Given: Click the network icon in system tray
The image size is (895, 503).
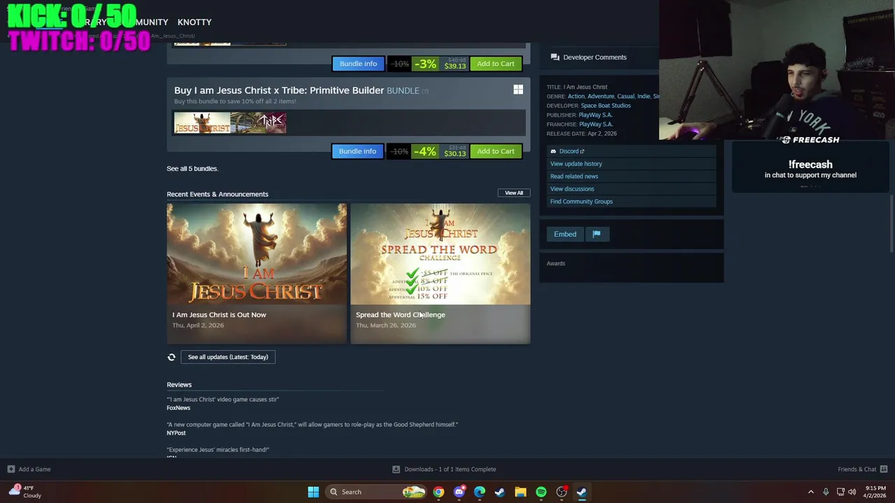Looking at the screenshot, I should pyautogui.click(x=840, y=492).
